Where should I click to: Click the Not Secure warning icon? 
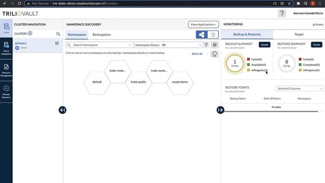(x=28, y=4)
